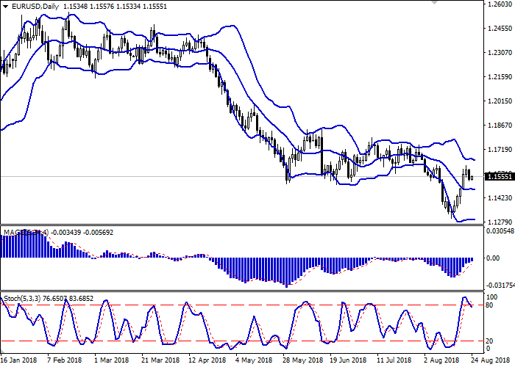Click the 1.14230 price scale label
The height and width of the screenshot is (367, 515).
pos(500,198)
